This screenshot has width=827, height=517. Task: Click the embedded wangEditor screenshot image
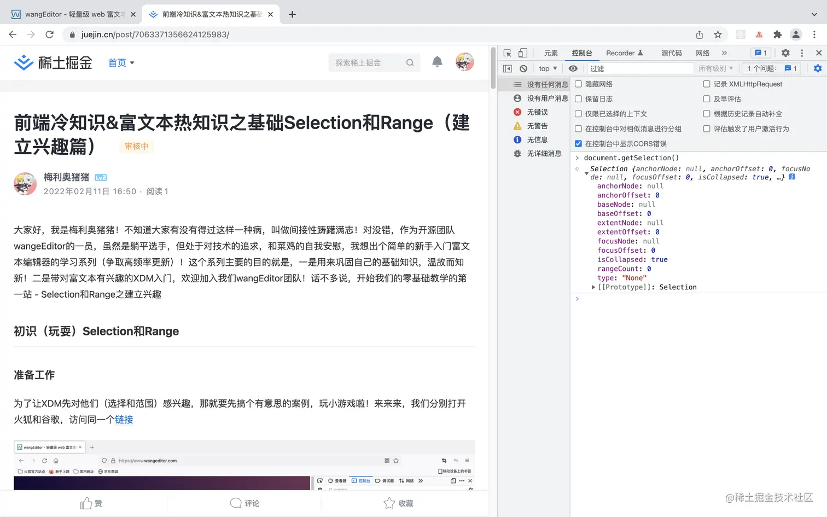244,465
